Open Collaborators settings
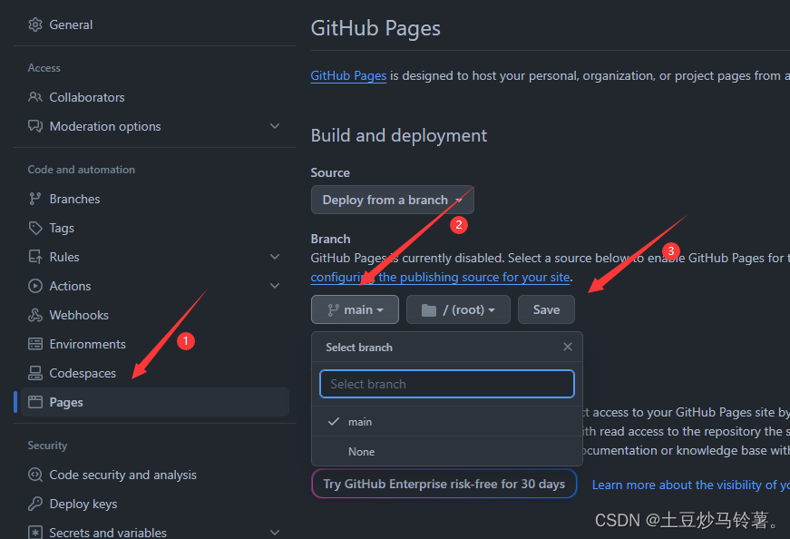This screenshot has width=790, height=539. pos(87,97)
